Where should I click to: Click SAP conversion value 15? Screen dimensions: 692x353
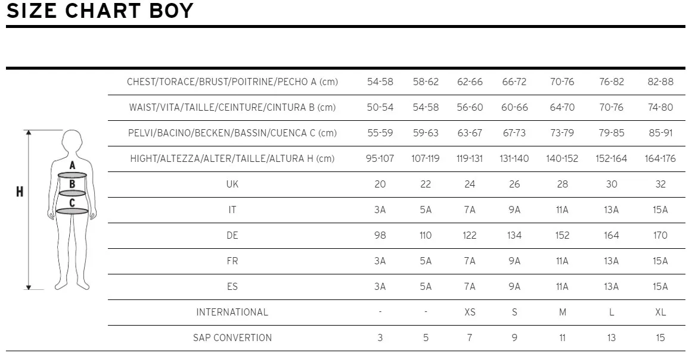[660, 338]
